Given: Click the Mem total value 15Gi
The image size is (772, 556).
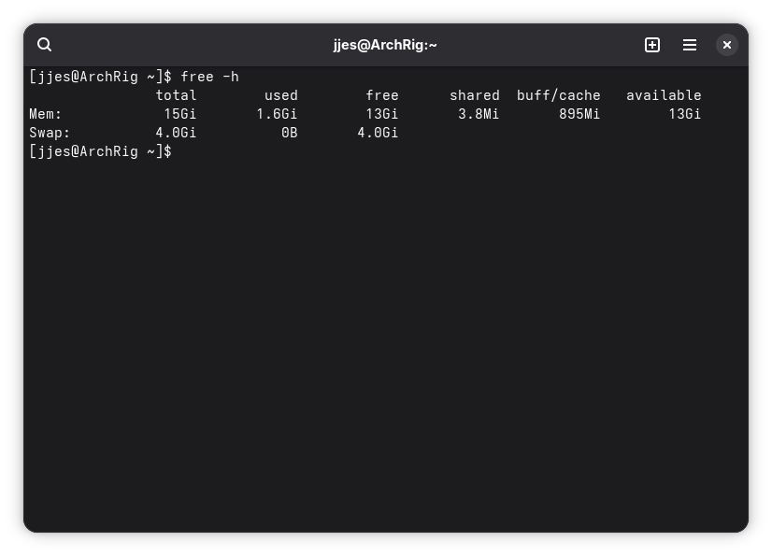Looking at the screenshot, I should click(x=180, y=114).
